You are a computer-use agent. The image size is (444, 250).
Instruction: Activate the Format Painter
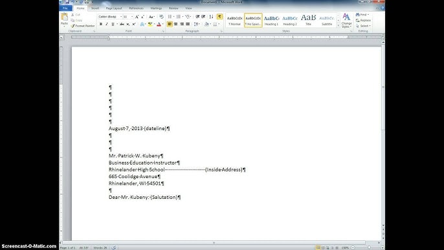coord(83,26)
